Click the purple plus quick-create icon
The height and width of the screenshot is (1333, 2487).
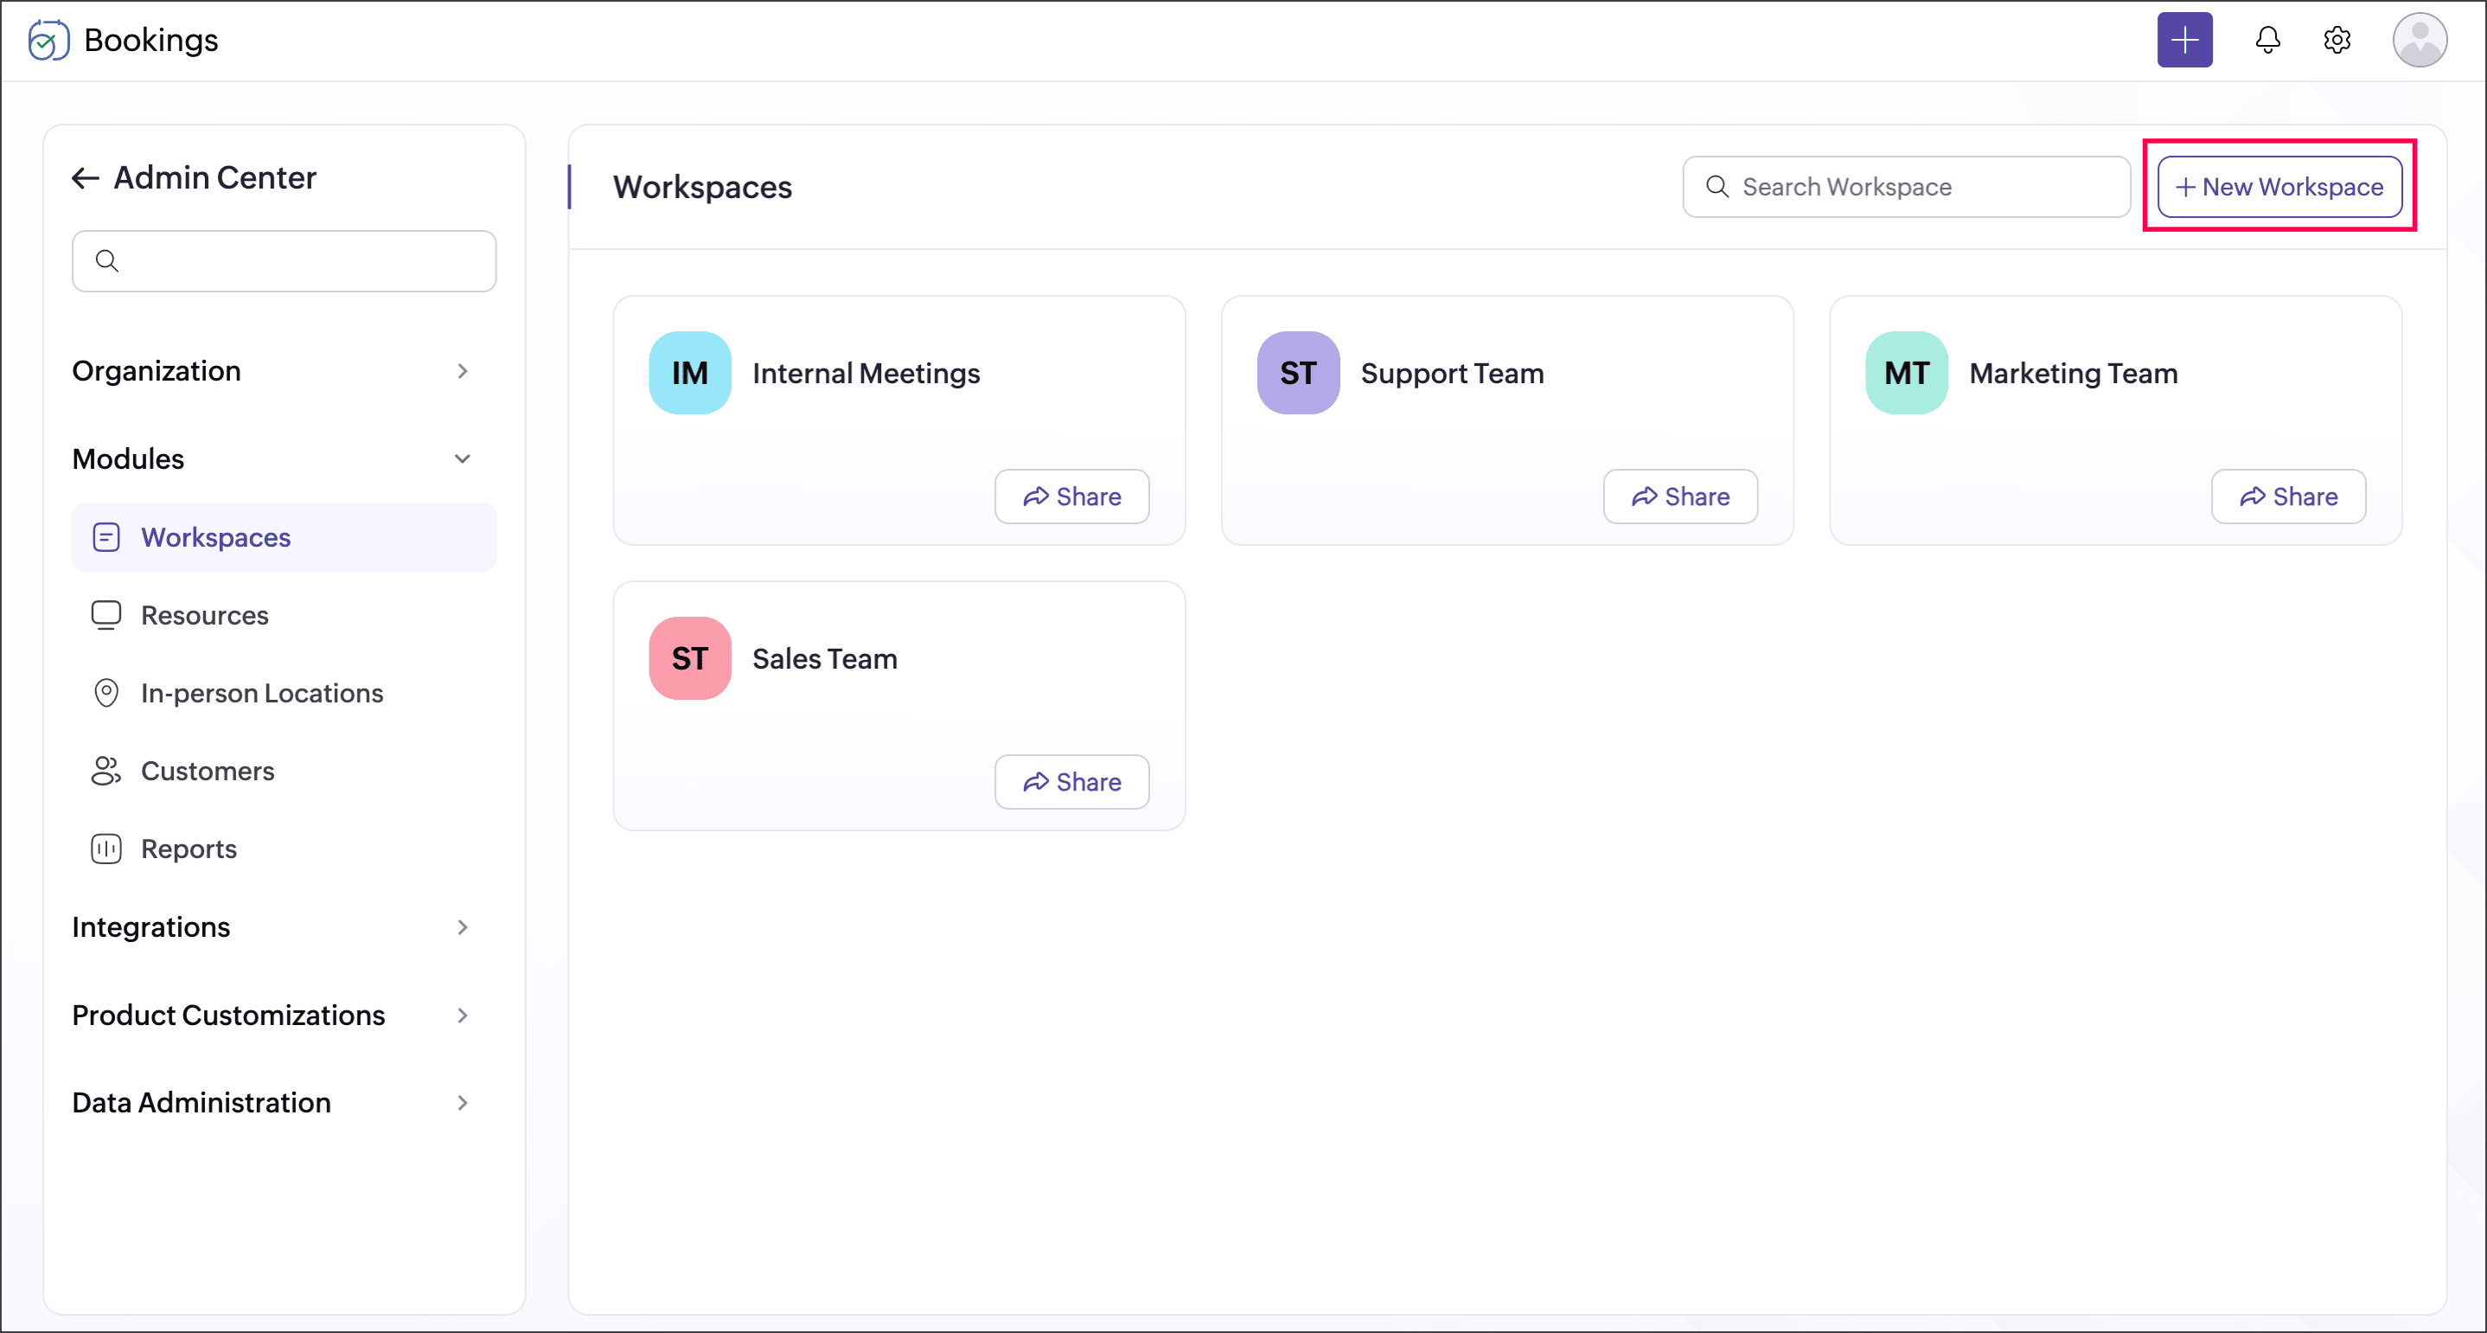(2183, 40)
